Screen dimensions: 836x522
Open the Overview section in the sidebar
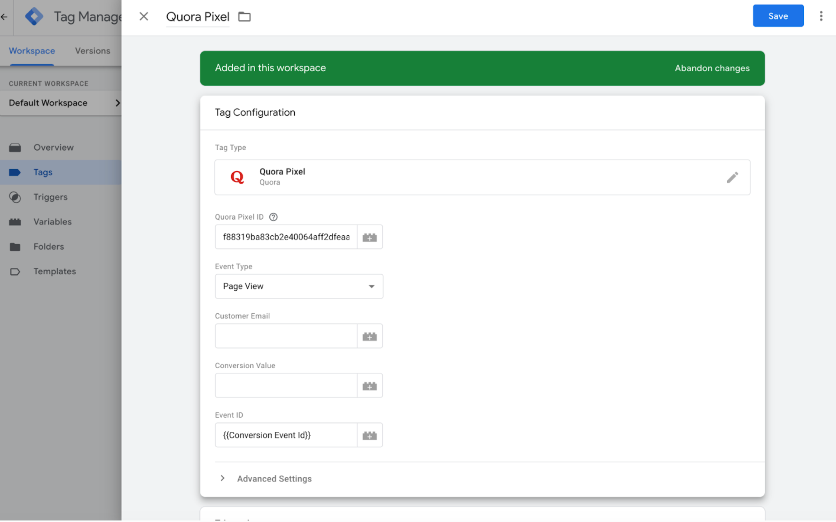[x=53, y=147]
